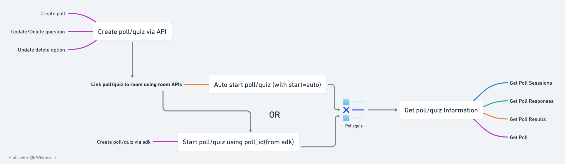Viewport: 565px width, 164px height.
Task: Click the Get Poll Responses branch
Action: pyautogui.click(x=531, y=101)
